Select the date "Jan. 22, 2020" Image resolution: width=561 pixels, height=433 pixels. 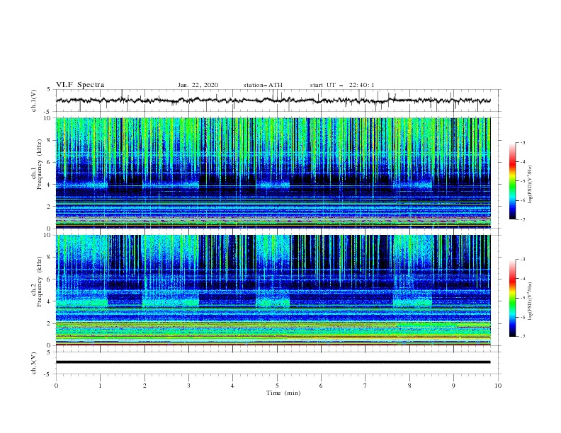pyautogui.click(x=198, y=85)
